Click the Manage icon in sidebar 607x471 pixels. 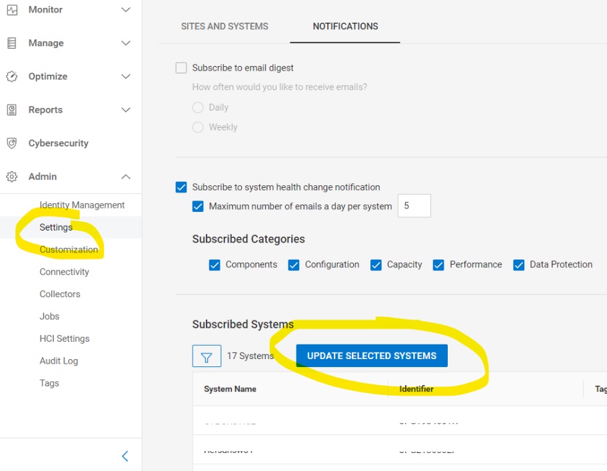click(x=12, y=43)
